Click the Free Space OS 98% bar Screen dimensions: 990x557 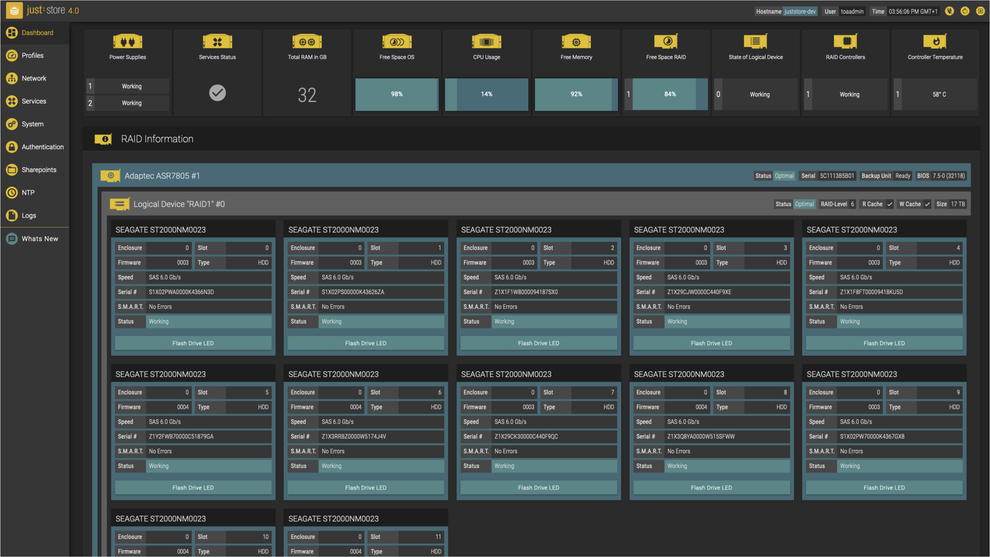[x=397, y=94]
